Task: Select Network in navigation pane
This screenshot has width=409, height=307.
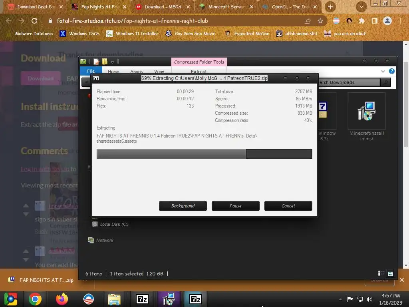Action: (101, 240)
